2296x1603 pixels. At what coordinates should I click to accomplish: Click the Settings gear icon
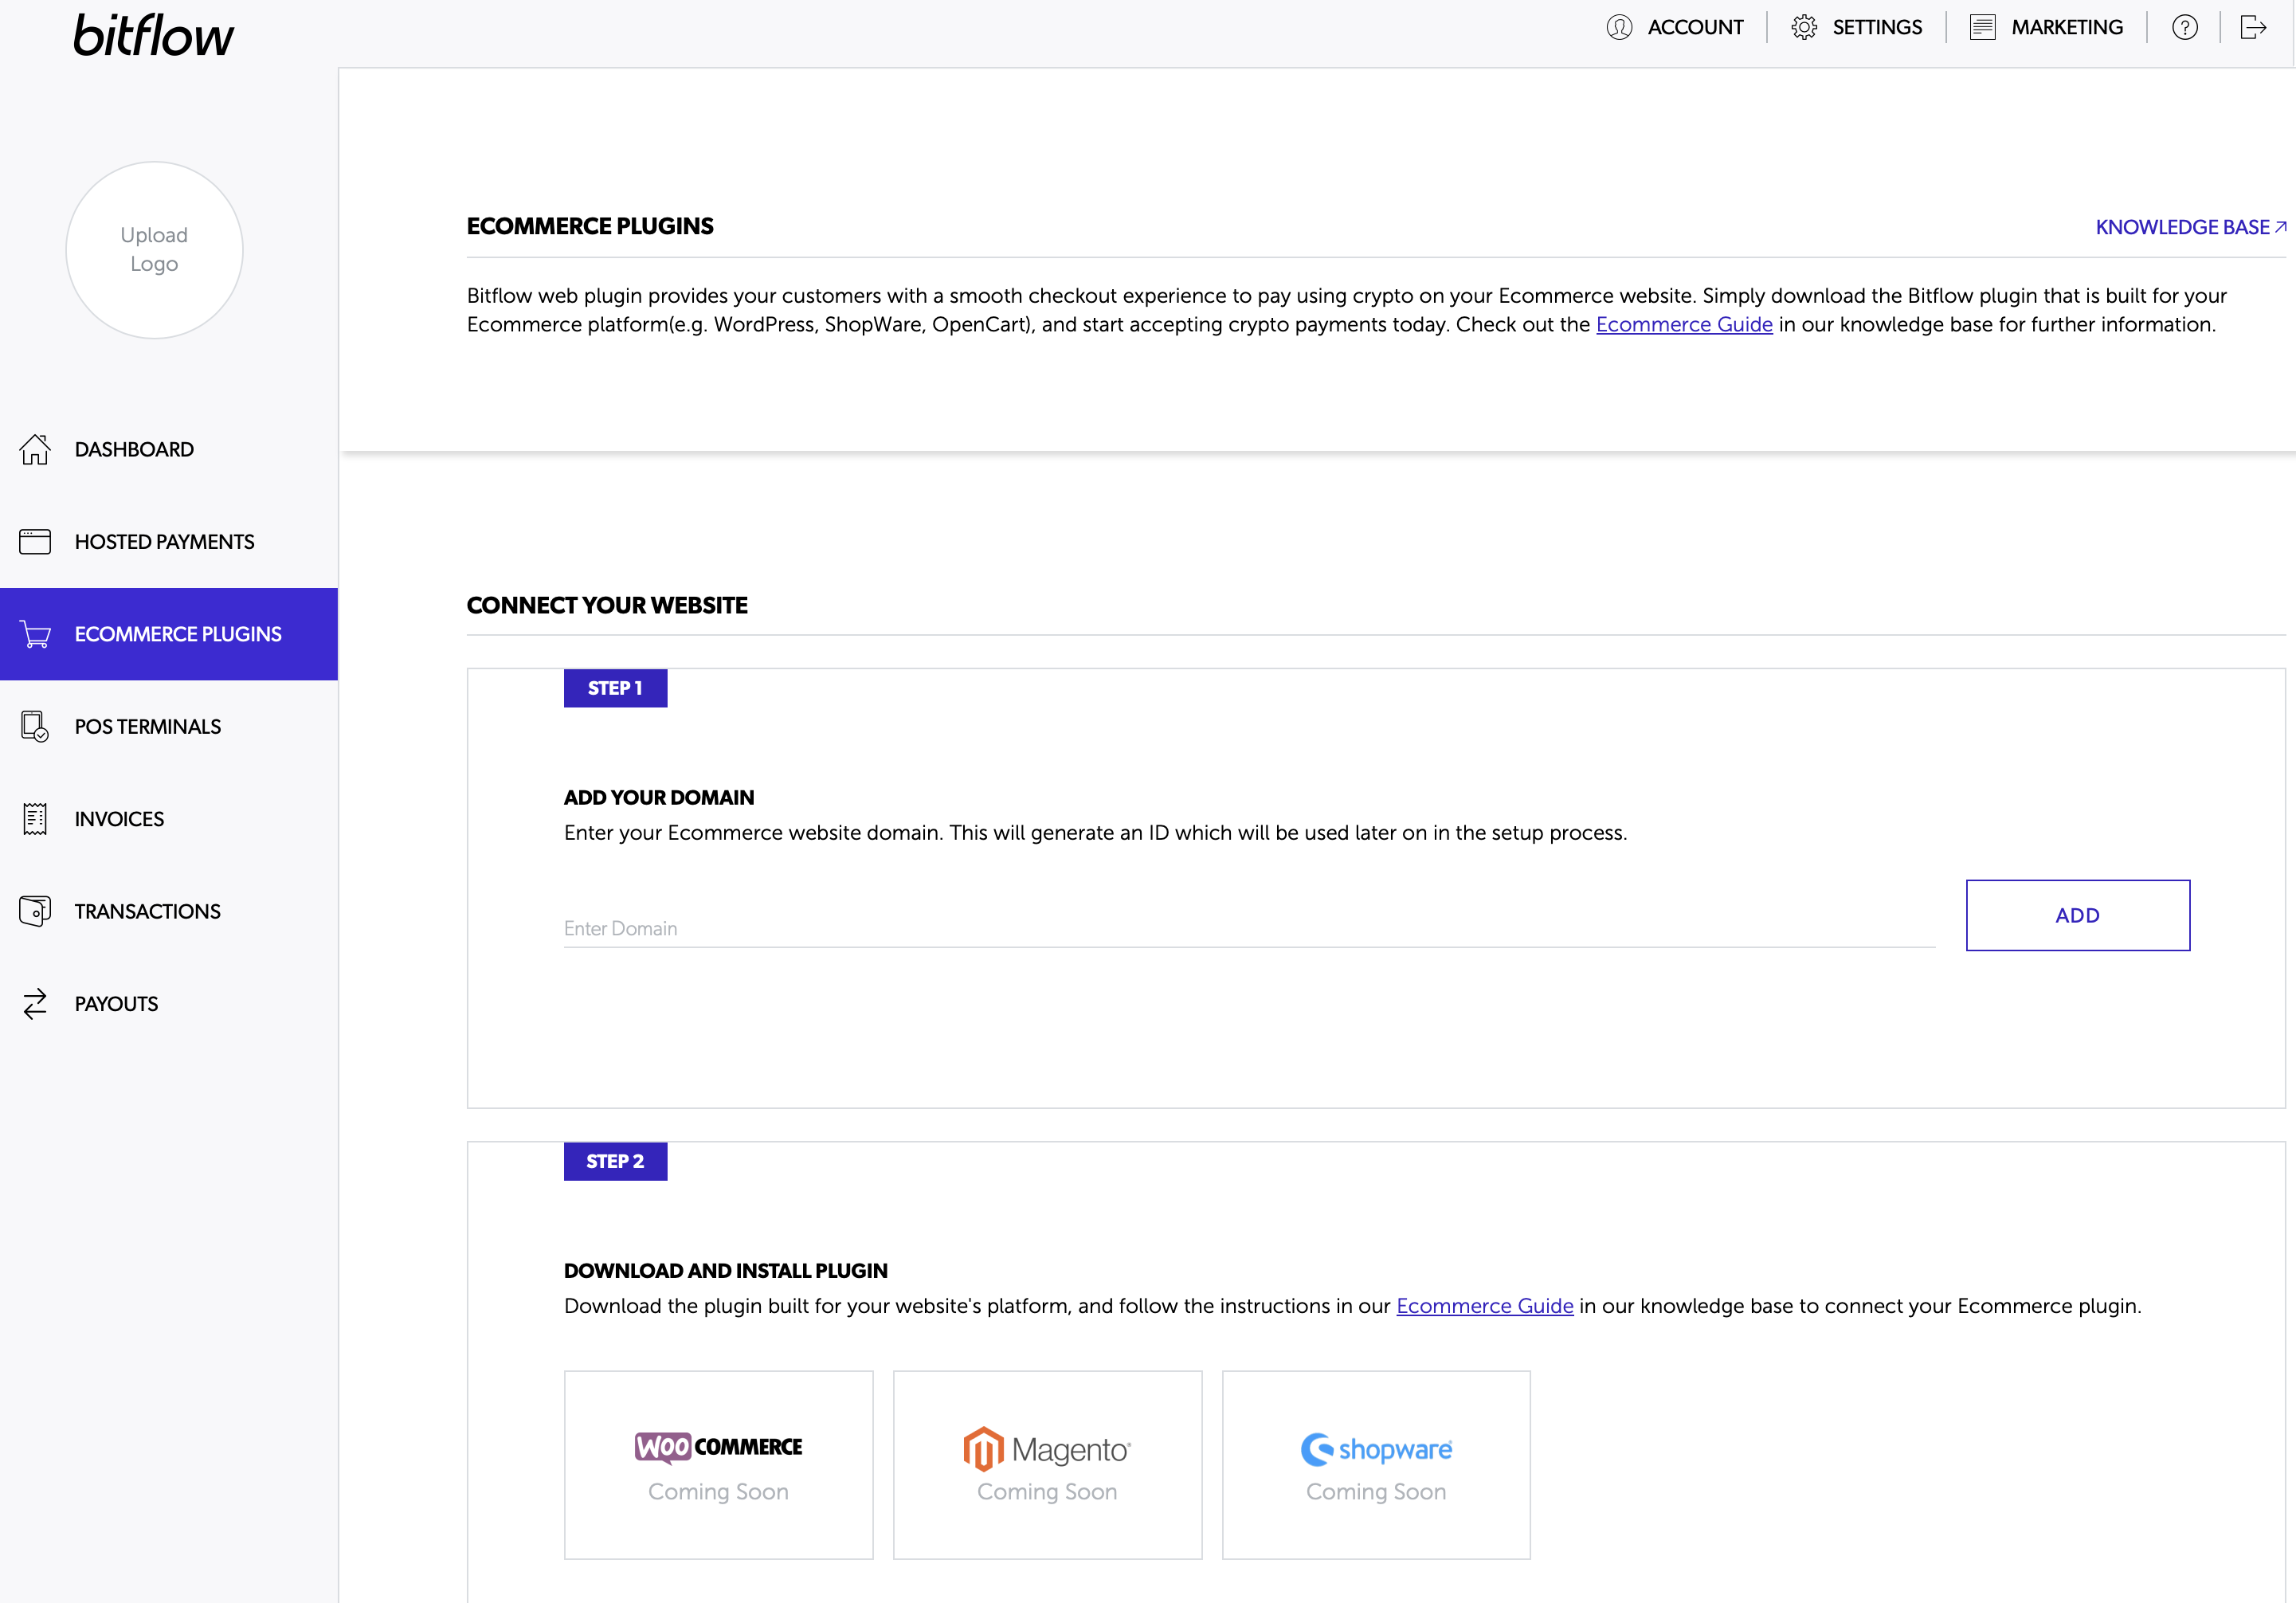click(1804, 27)
